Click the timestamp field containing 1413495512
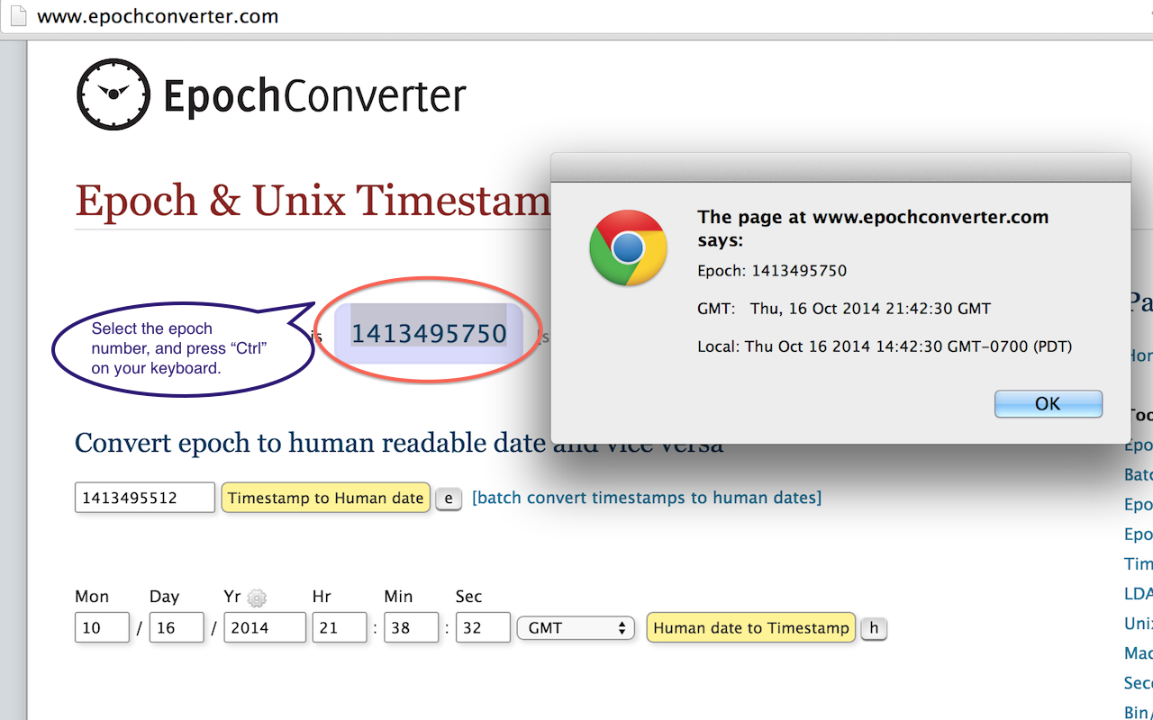This screenshot has width=1153, height=720. pos(145,498)
